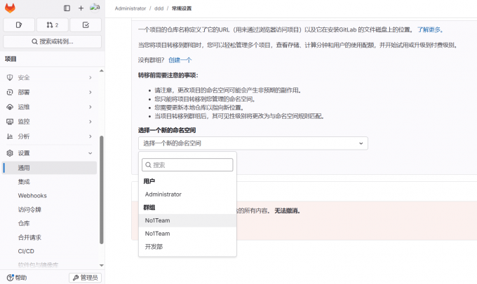This screenshot has height=284, width=477.
Task: Open the Webhooks settings item
Action: point(50,196)
